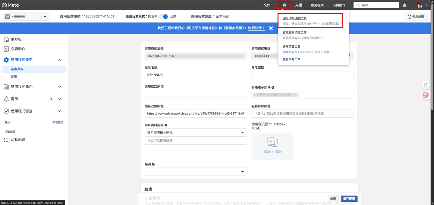
Task: Click the N8NNNNN app selector icon
Action: [8, 17]
